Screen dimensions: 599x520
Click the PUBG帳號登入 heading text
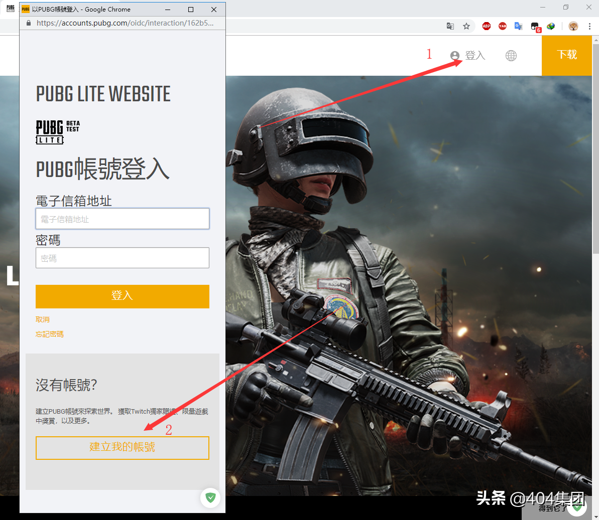[102, 168]
